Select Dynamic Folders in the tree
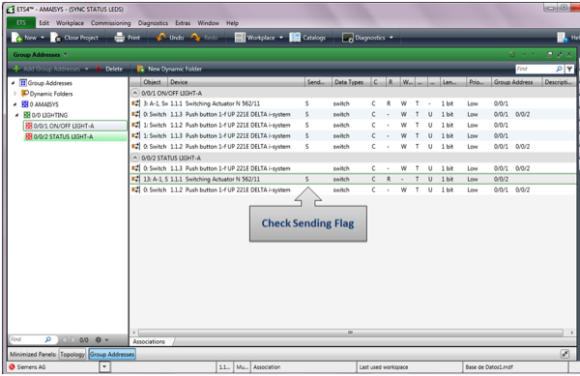The height and width of the screenshot is (376, 580). click(x=47, y=94)
